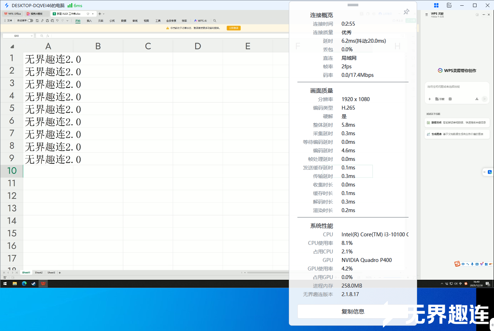
Task: Select row 5 header
Action: (x=12, y=108)
